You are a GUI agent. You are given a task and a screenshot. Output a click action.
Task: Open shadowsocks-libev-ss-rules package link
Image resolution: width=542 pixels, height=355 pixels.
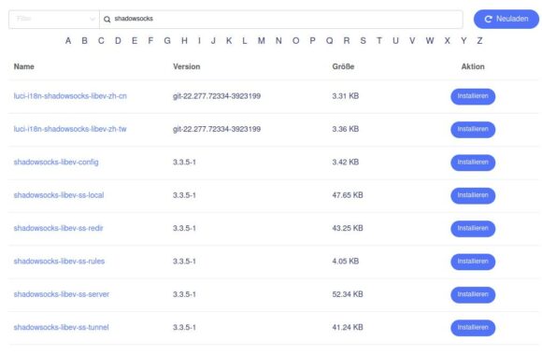59,262
